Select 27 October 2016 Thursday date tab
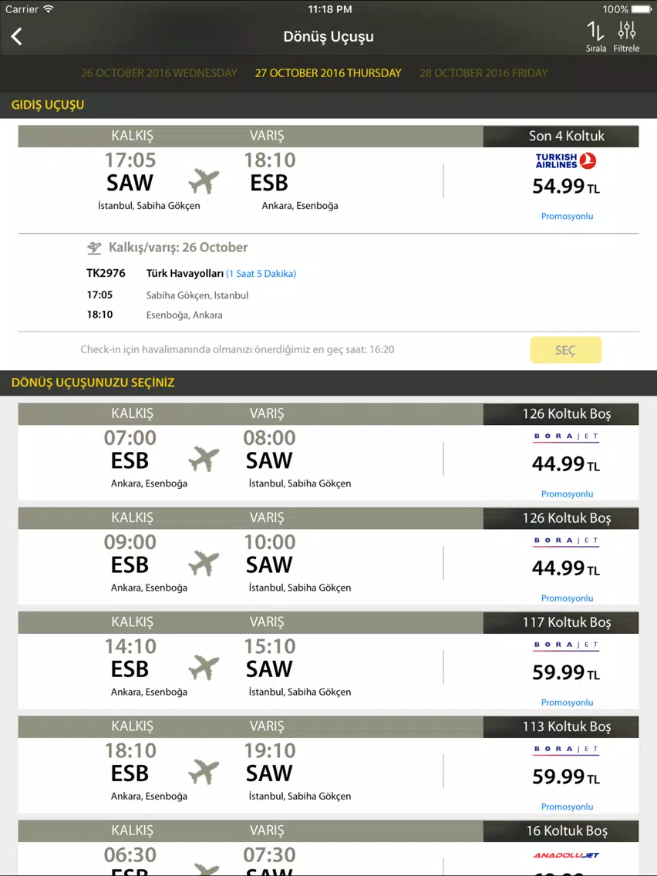The height and width of the screenshot is (876, 657). [x=328, y=73]
